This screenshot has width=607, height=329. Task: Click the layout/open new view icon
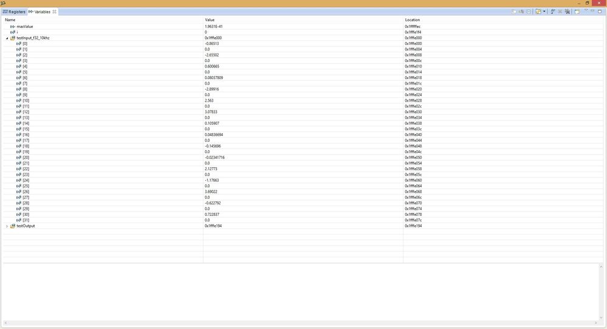[538, 12]
